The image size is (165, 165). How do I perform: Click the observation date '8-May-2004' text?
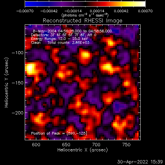[x=45, y=31]
